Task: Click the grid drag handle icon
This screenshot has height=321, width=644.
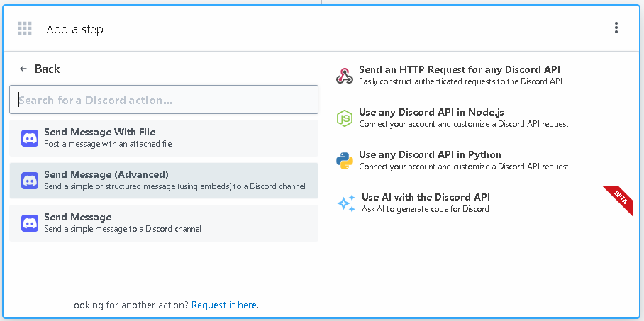Action: coord(25,28)
